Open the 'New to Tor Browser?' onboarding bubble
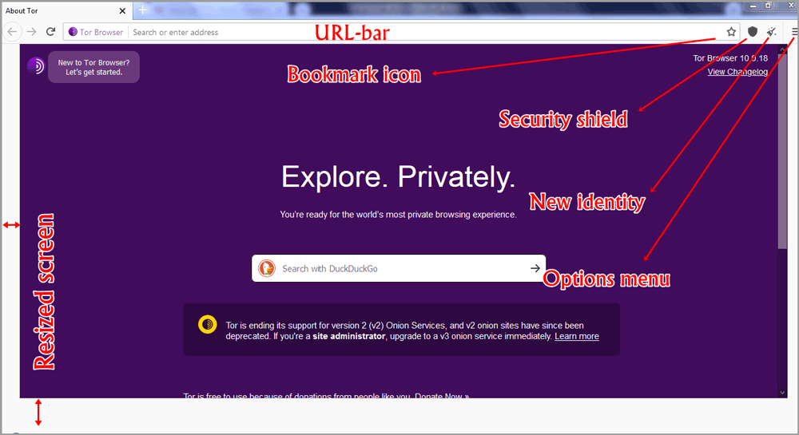Viewport: 799px width, 435px height. coord(93,67)
